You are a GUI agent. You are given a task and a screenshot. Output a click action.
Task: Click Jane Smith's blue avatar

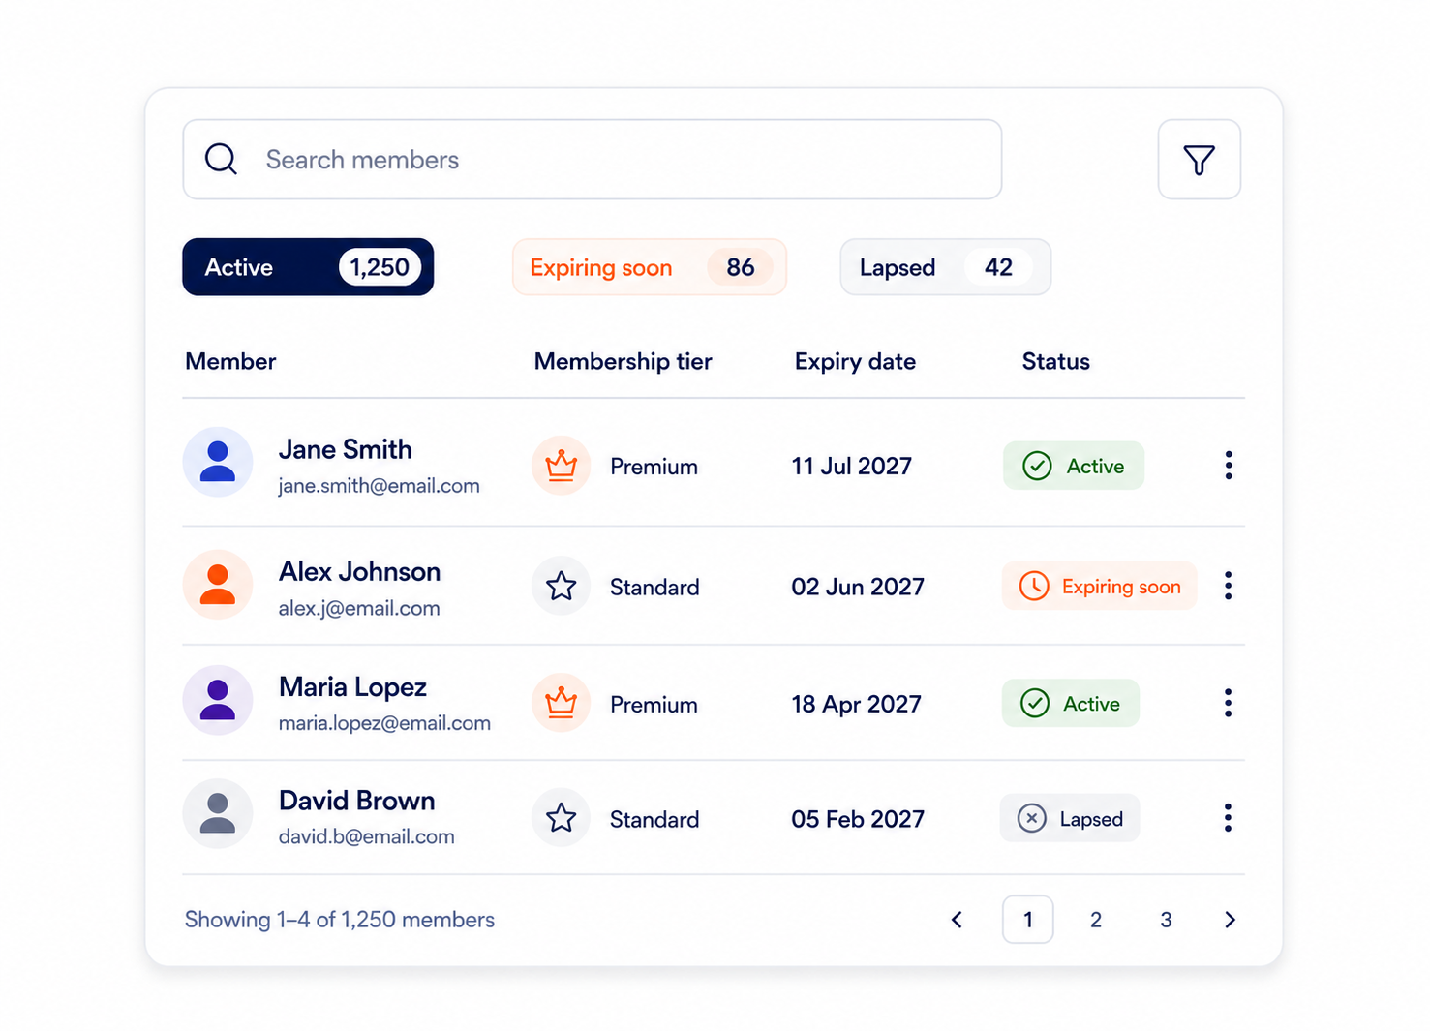(218, 462)
